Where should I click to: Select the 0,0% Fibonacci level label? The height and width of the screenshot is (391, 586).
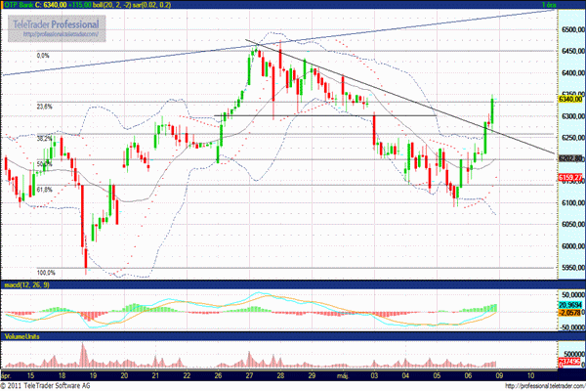pyautogui.click(x=42, y=56)
